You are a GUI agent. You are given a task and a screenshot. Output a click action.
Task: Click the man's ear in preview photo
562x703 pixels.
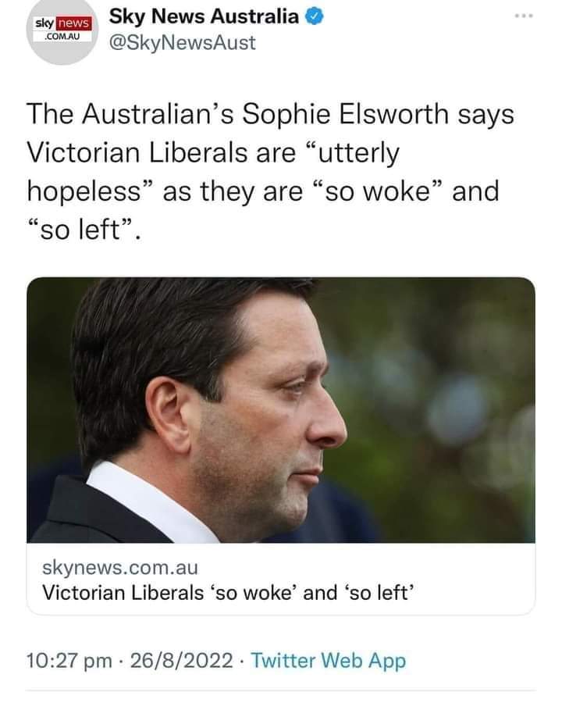pos(168,415)
